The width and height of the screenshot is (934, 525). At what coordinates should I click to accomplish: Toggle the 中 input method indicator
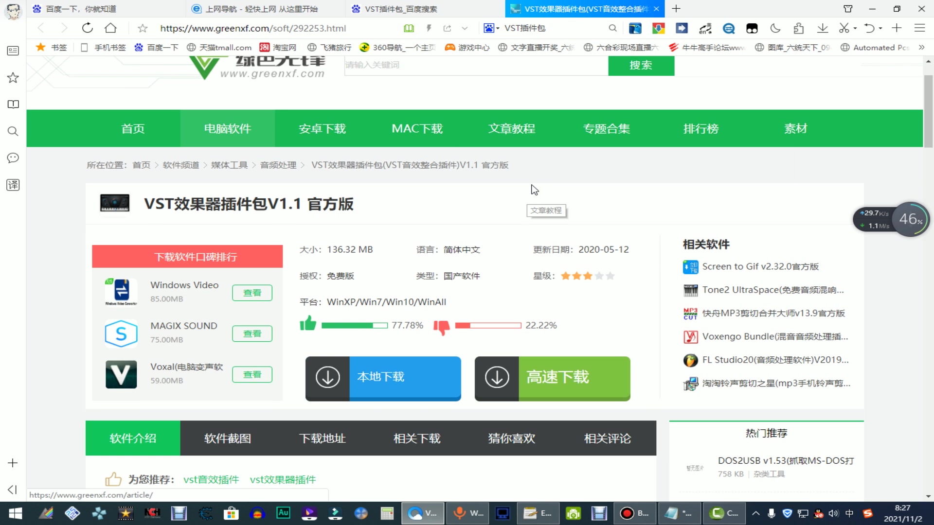[x=849, y=513]
